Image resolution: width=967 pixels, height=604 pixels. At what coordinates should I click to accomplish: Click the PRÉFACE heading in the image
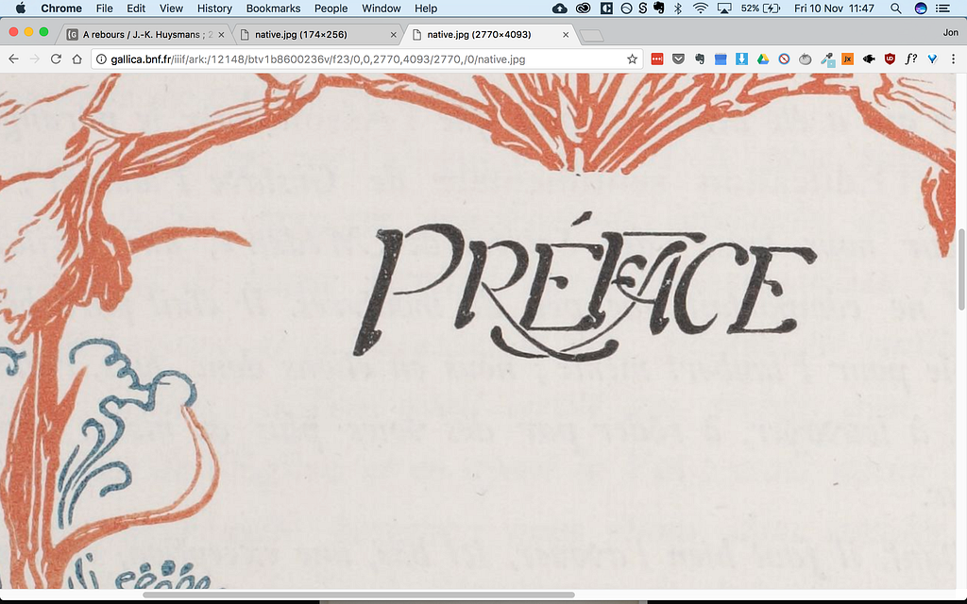tap(585, 286)
